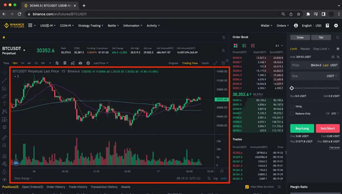342x194 pixels.
Task: Open the indicators icon in chart toolbar
Action: click(65, 63)
